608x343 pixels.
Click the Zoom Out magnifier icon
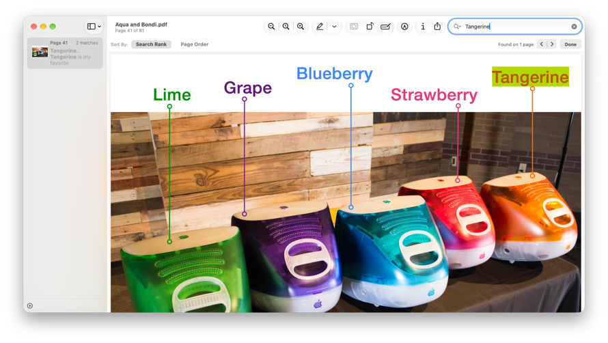click(x=271, y=27)
